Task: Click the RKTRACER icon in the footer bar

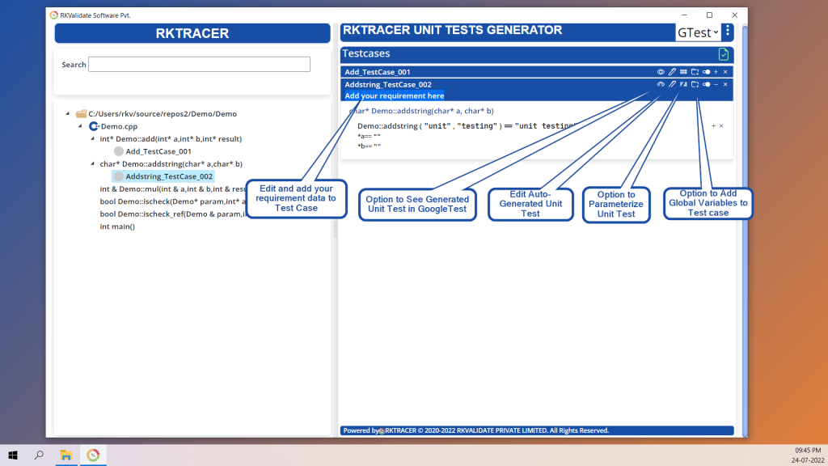Action: 382,430
